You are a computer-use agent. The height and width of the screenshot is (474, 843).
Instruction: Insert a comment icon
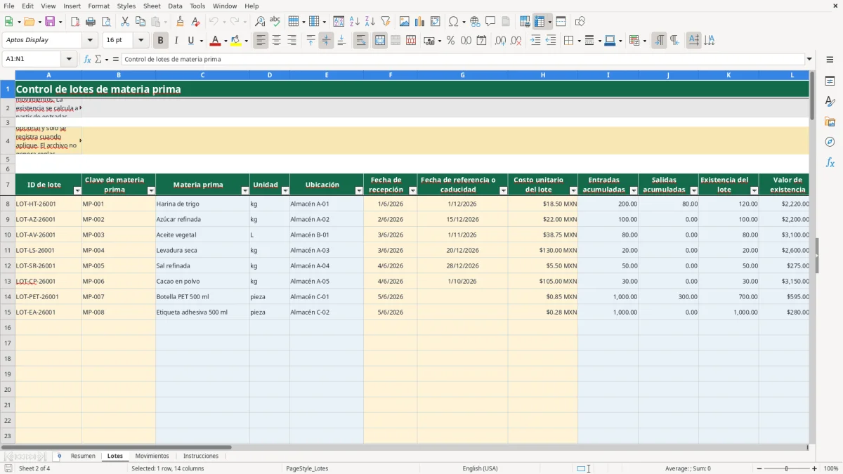click(490, 22)
